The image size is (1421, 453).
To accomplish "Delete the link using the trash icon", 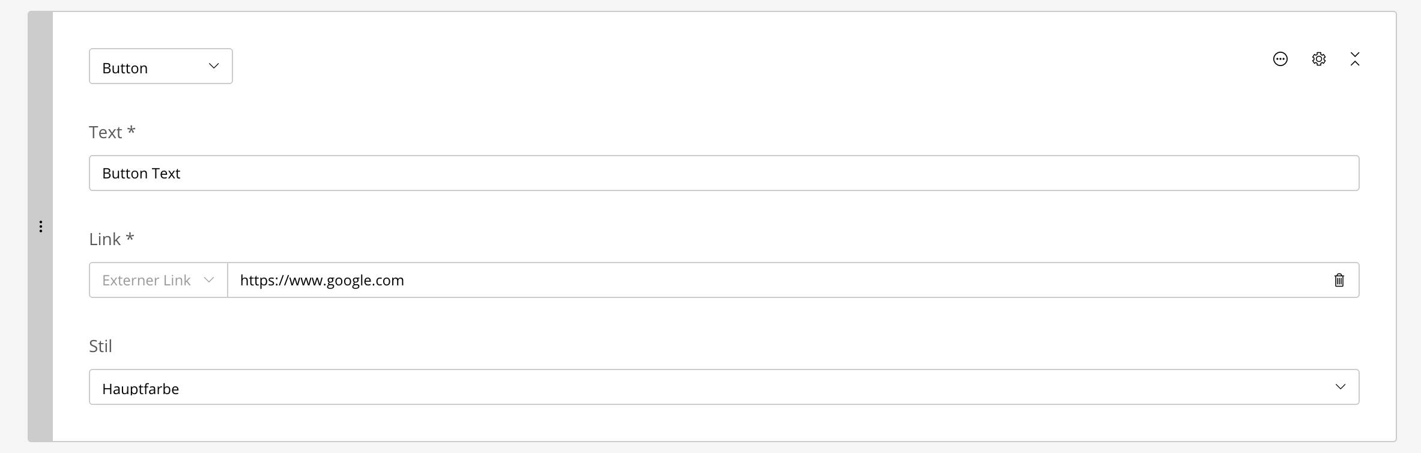I will click(x=1339, y=280).
